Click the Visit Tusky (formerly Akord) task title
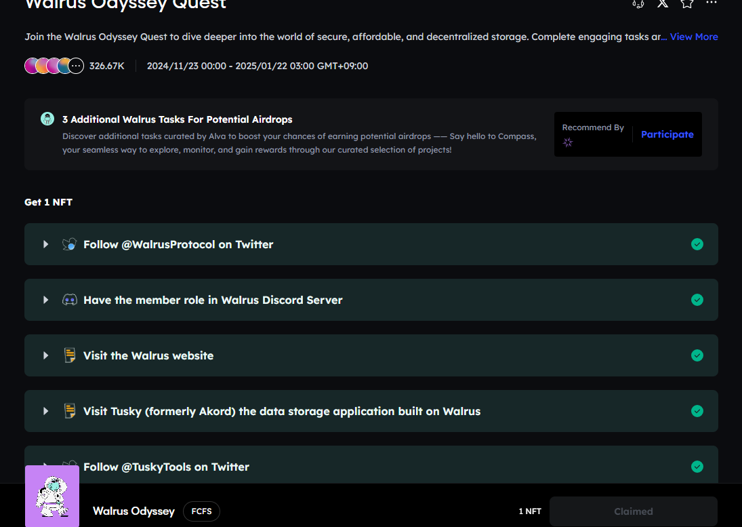Viewport: 742px width, 527px height. (282, 411)
